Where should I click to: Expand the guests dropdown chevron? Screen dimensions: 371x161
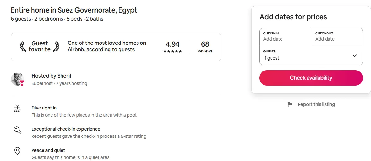[x=355, y=56]
